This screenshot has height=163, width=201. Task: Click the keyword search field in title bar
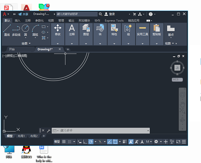click(77, 14)
